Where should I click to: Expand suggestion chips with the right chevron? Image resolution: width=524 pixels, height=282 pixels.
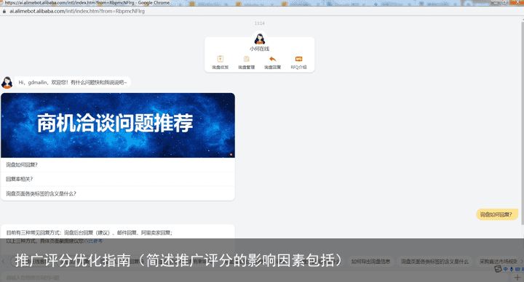click(521, 262)
